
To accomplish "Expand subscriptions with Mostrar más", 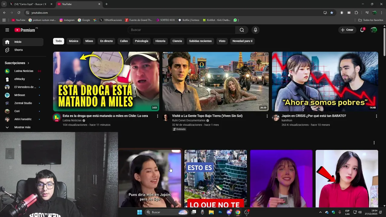I will pyautogui.click(x=23, y=127).
